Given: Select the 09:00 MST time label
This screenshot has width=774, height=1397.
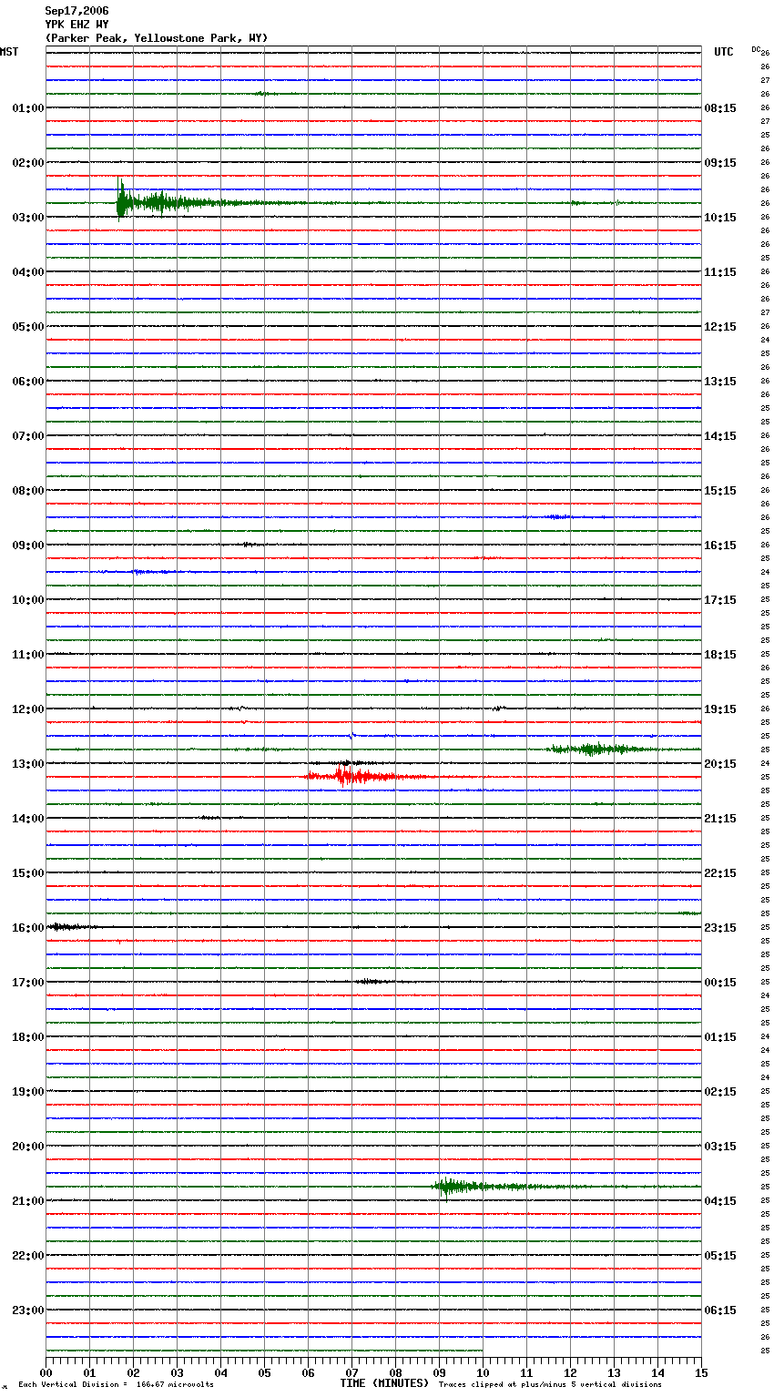Looking at the screenshot, I should click(x=28, y=546).
